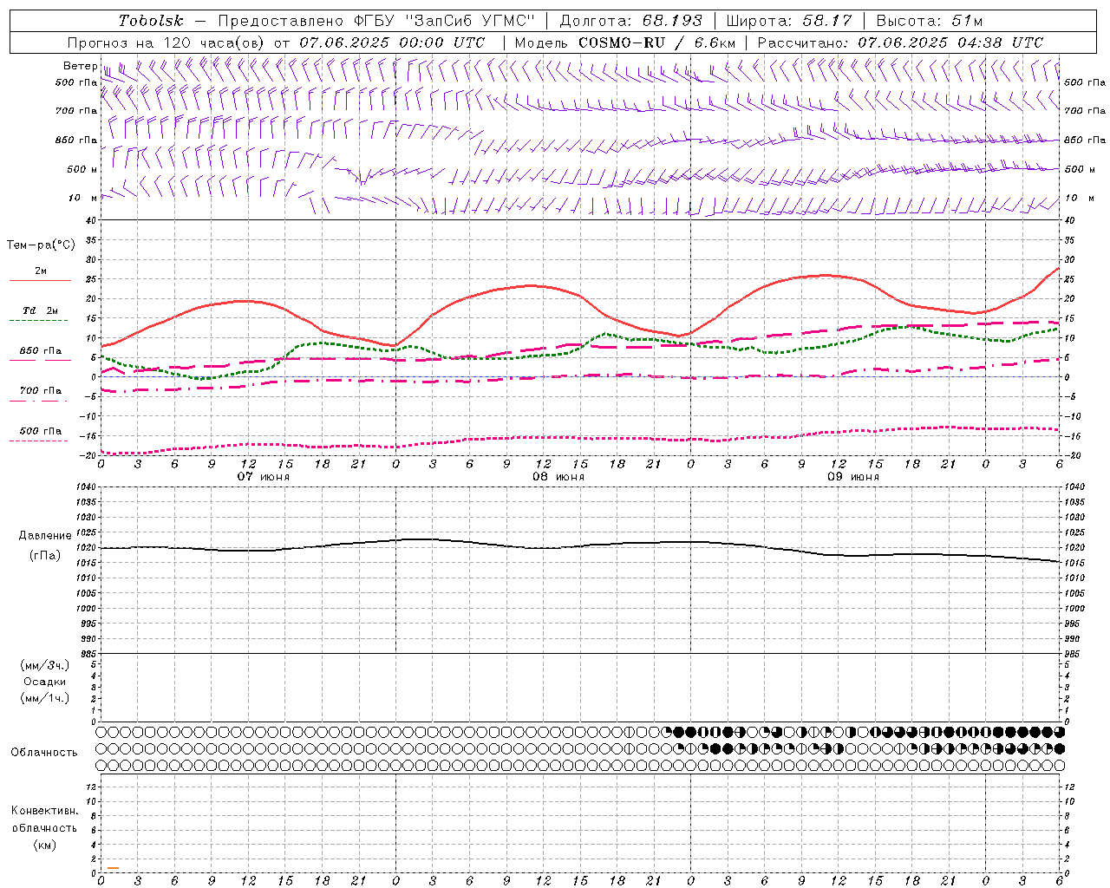Click the 'Высота: 51м' elevation value
The image size is (1110, 888).
929,21
